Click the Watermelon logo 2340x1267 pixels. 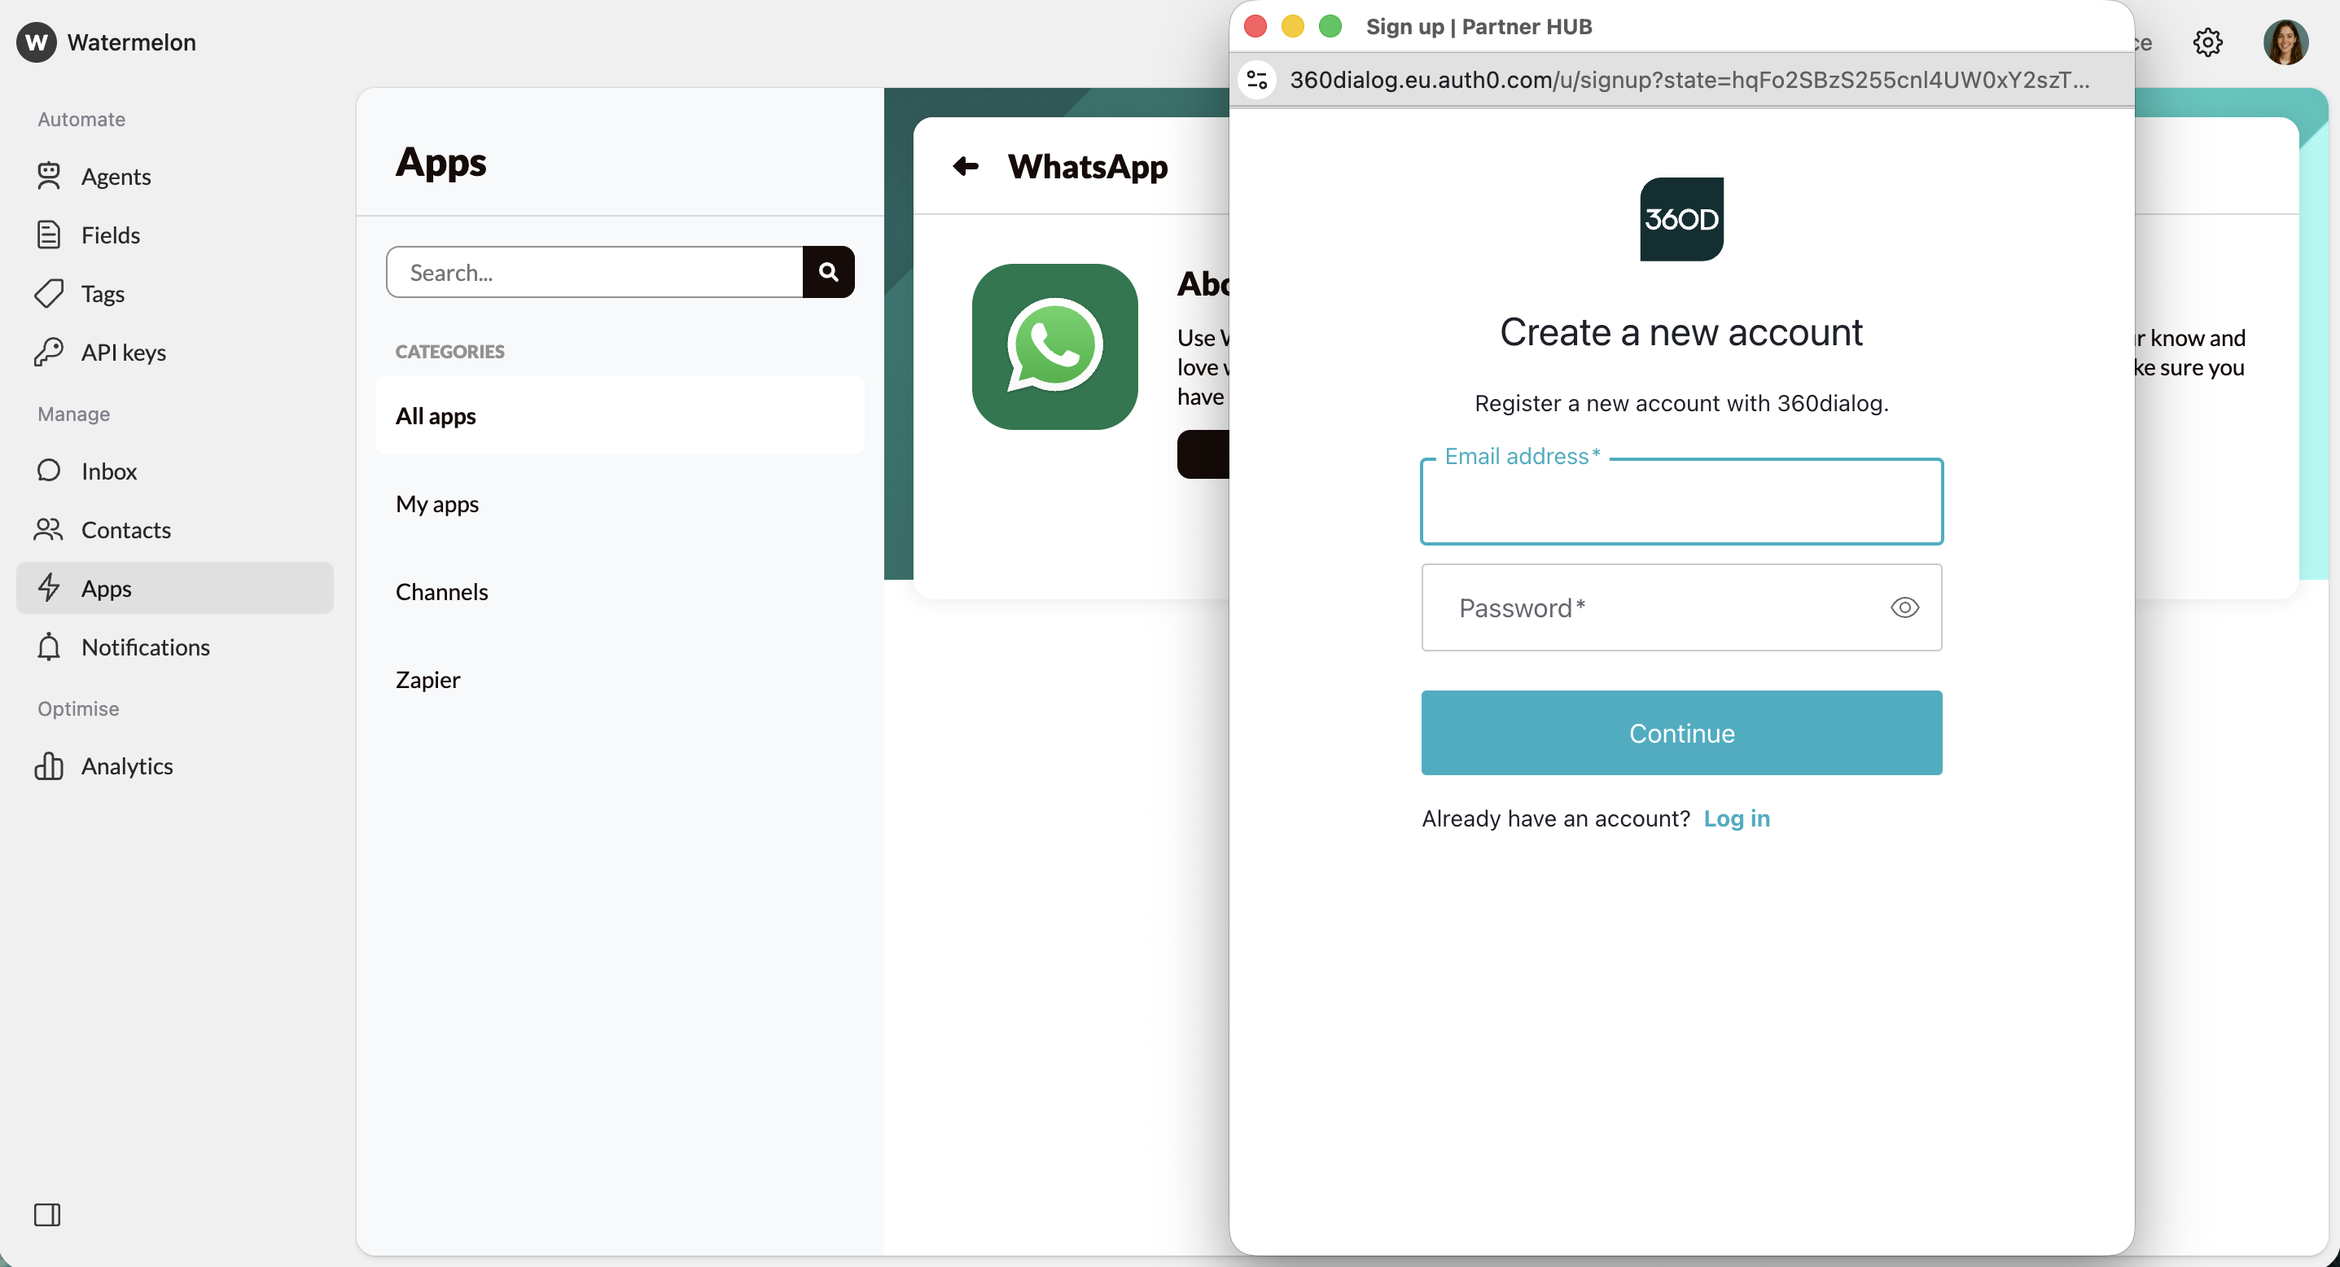click(37, 42)
